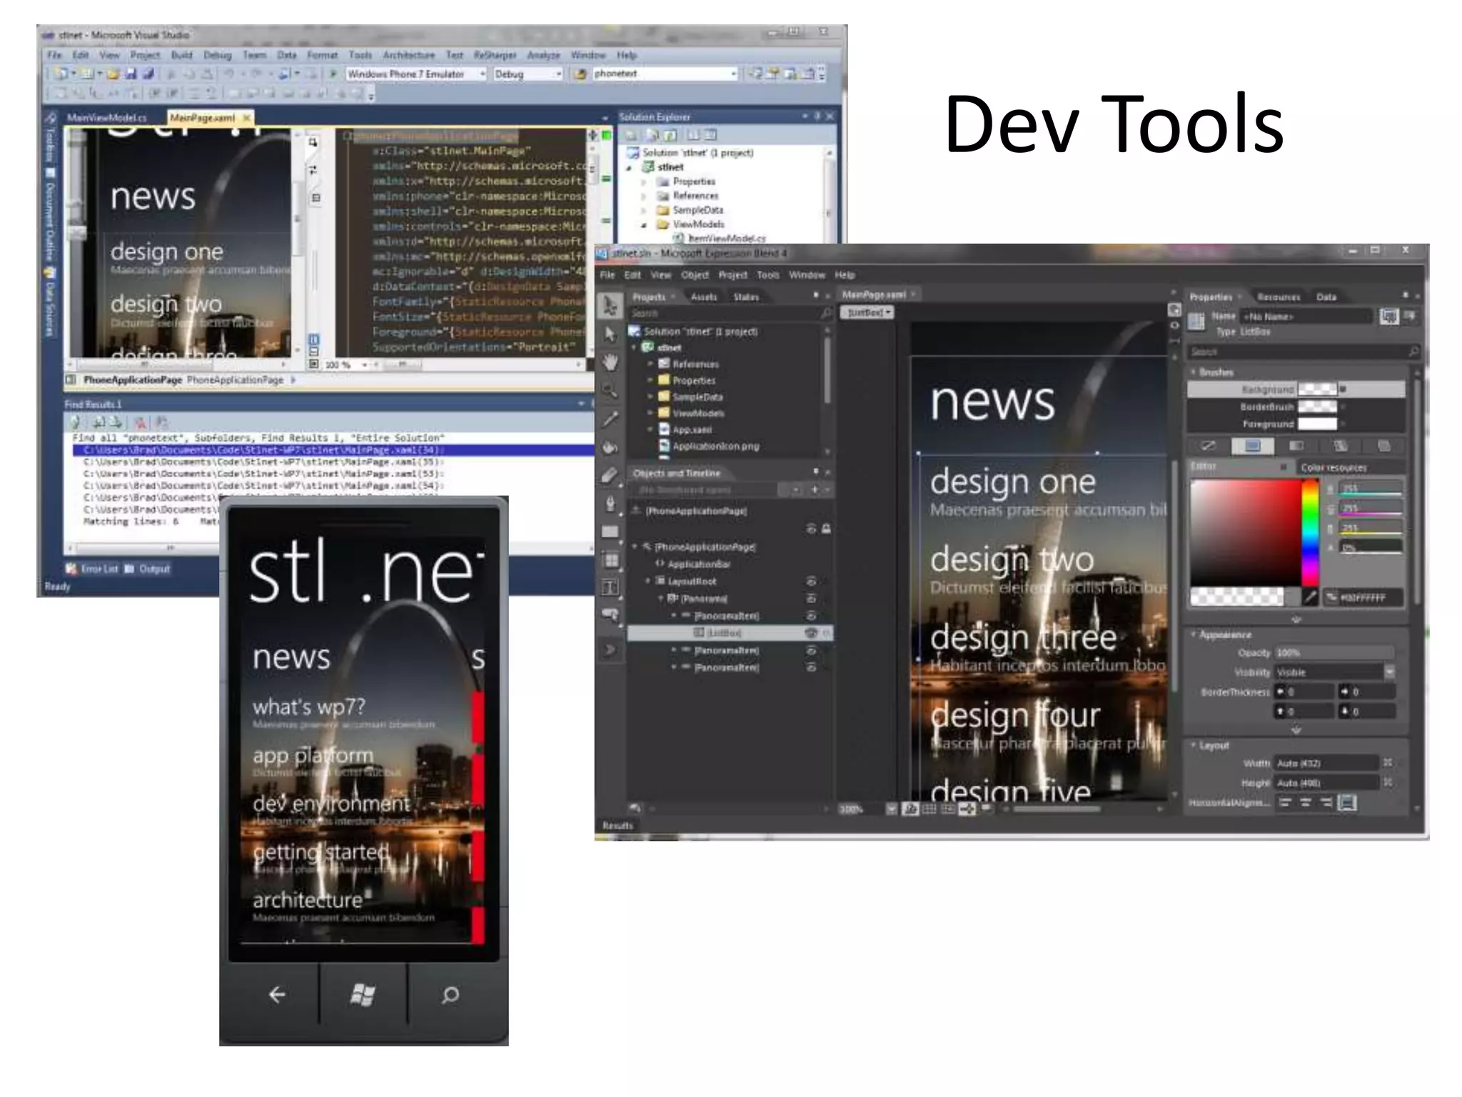Screen dimensions: 1462x1097
Task: Switch to MainViewModel.cs tab in Visual Studio
Action: (107, 118)
